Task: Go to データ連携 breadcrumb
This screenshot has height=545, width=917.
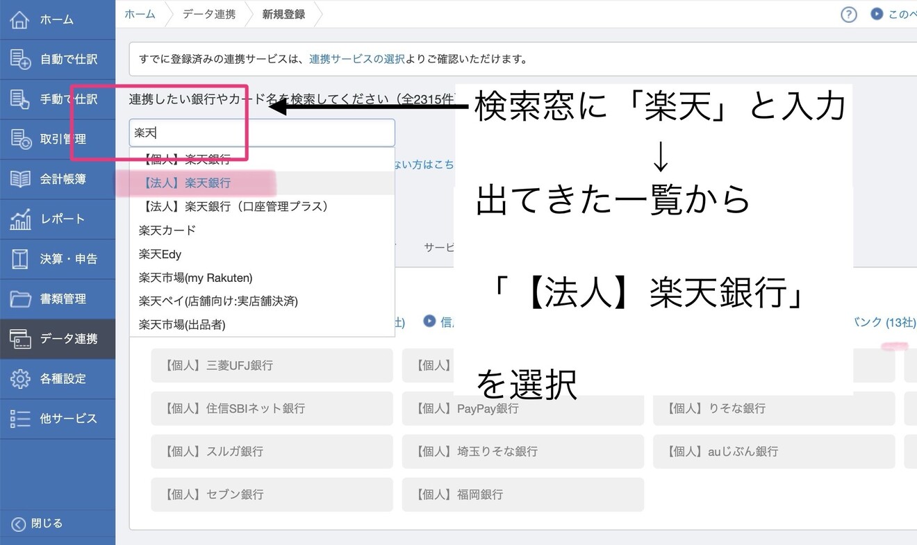Action: (209, 14)
